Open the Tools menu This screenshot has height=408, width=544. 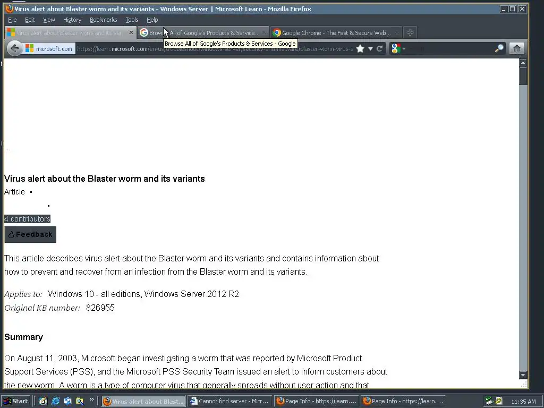tap(132, 20)
